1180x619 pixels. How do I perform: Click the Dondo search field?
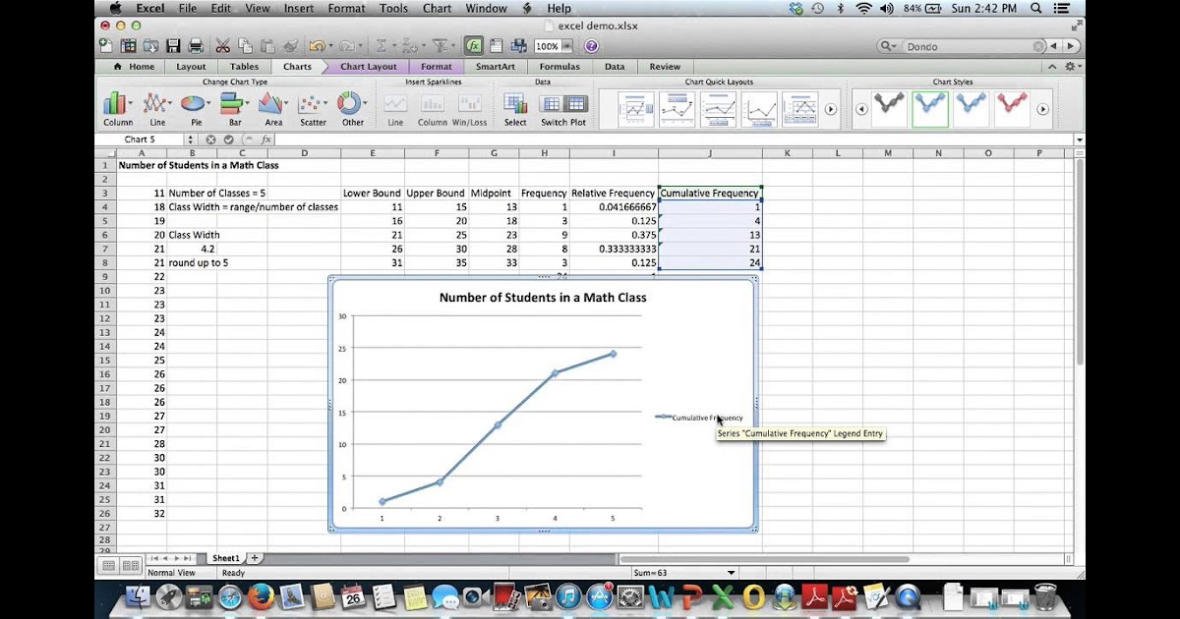969,46
